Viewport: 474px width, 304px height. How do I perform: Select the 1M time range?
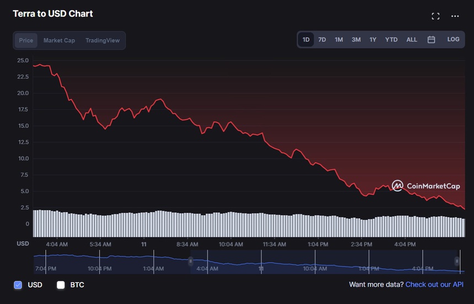[x=339, y=40]
